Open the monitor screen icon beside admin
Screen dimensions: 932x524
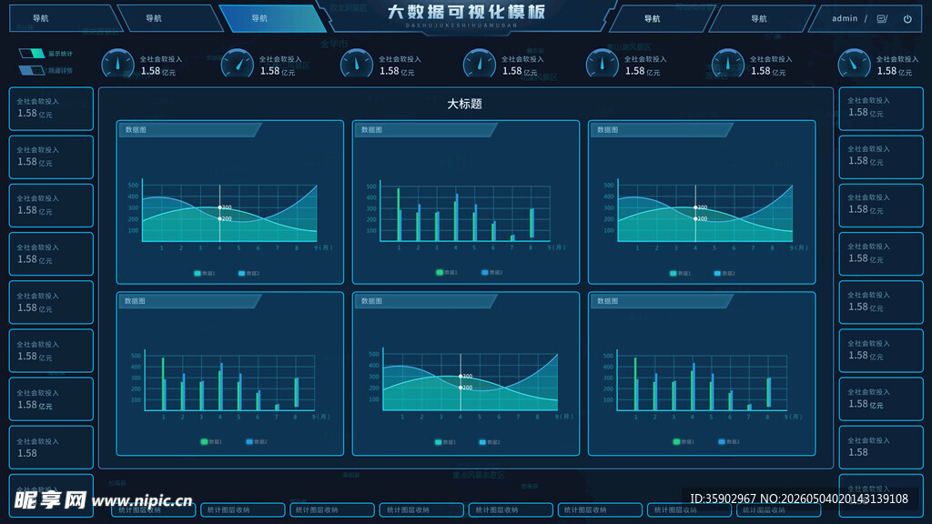click(882, 19)
